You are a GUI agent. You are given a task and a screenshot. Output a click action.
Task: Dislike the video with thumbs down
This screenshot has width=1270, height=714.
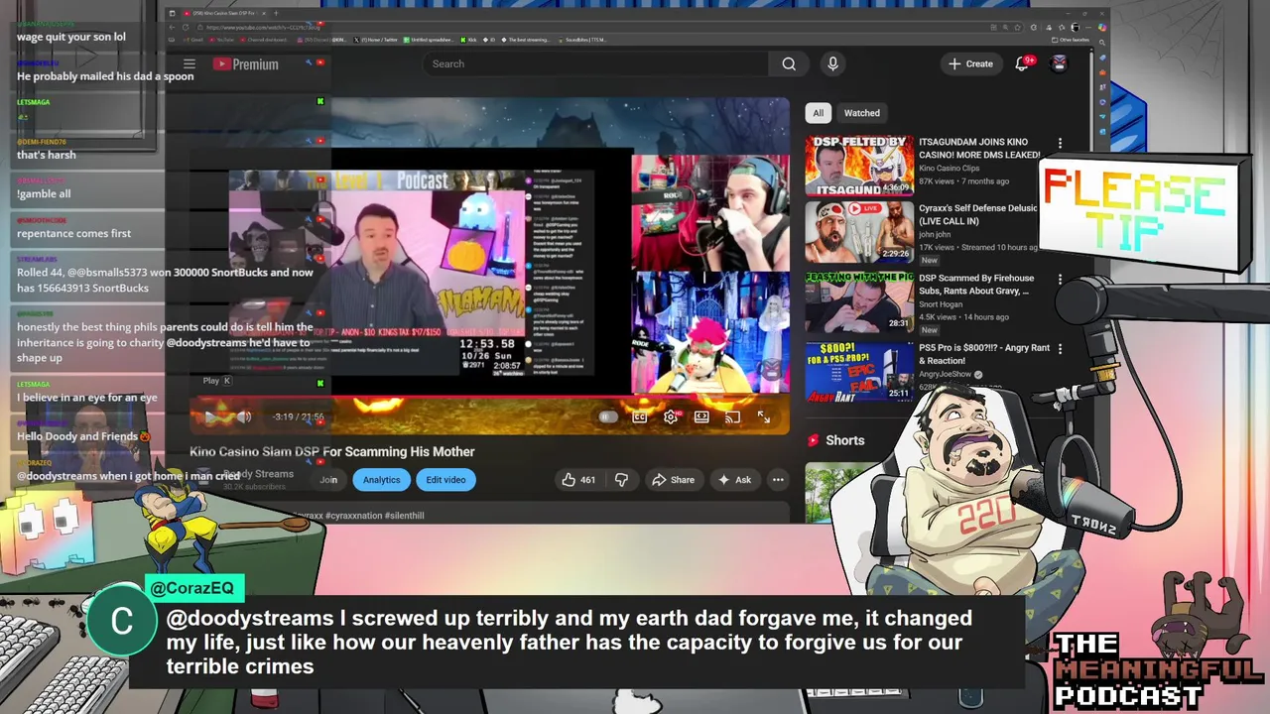(622, 480)
